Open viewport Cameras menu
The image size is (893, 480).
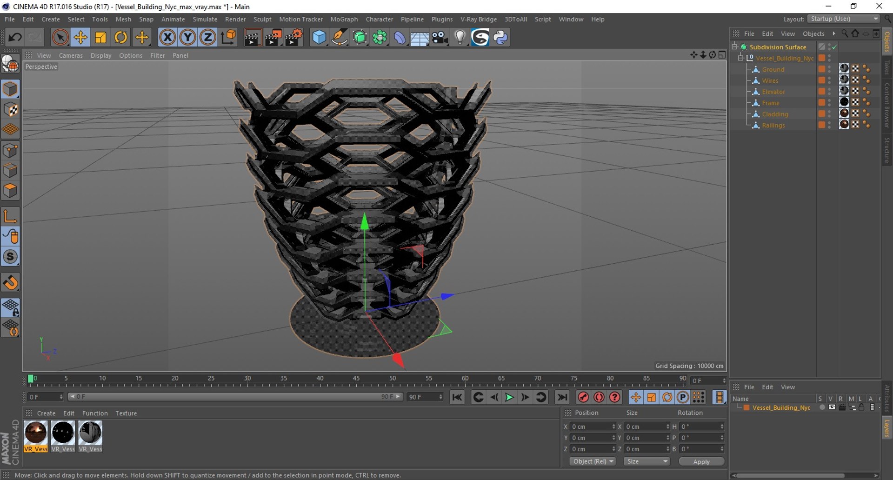point(71,55)
